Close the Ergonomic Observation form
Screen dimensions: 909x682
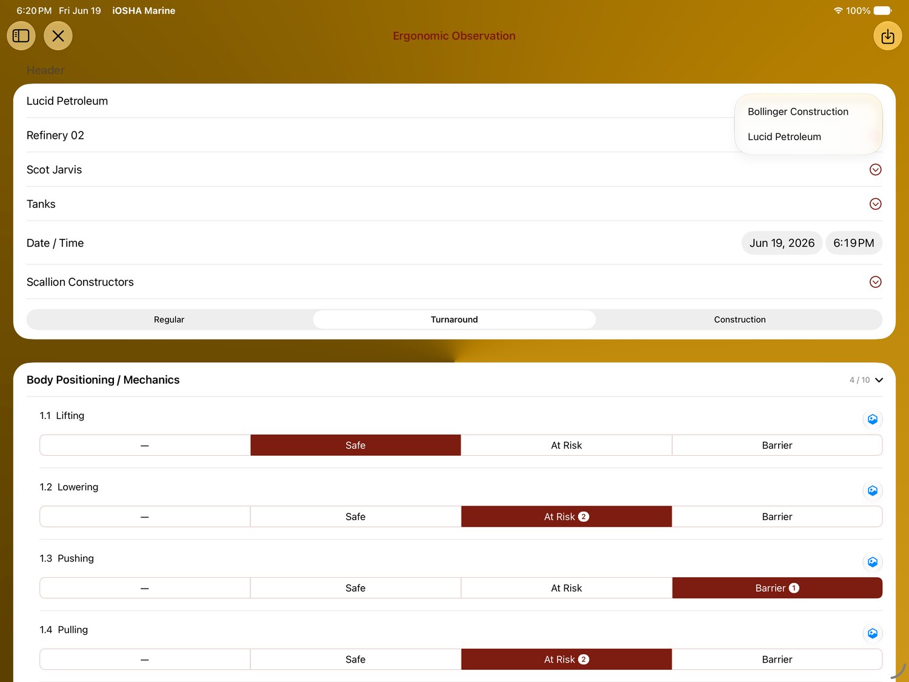[58, 36]
